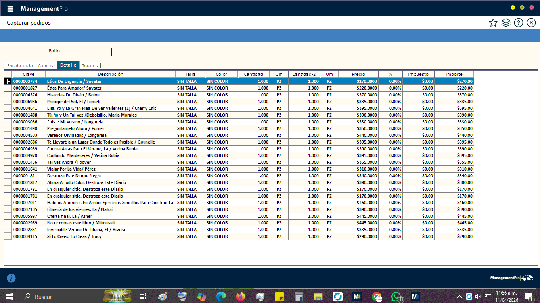
Task: Click the Precio column header
Action: coord(358,74)
